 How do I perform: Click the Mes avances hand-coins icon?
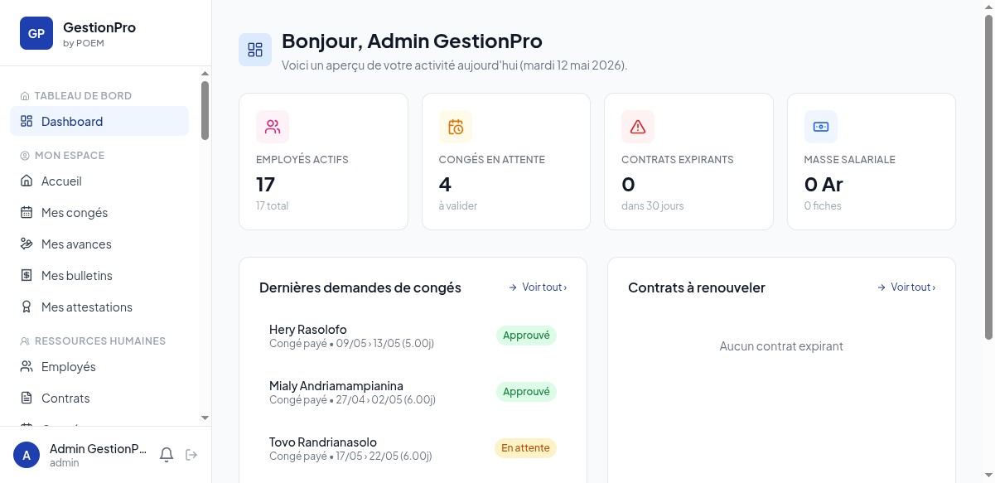click(27, 244)
